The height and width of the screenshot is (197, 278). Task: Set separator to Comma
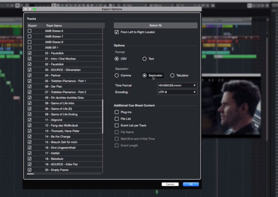click(117, 76)
